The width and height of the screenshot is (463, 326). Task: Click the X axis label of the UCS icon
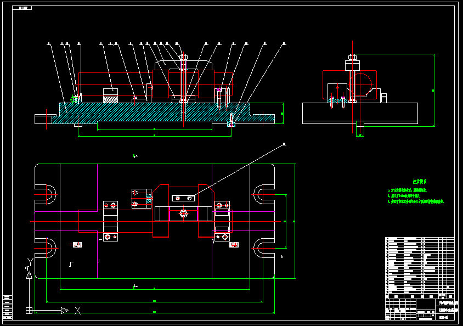pyautogui.click(x=77, y=310)
